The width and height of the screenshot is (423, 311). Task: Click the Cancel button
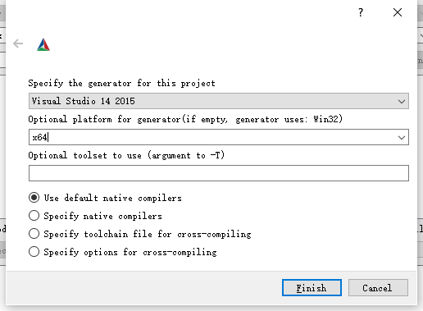[378, 288]
